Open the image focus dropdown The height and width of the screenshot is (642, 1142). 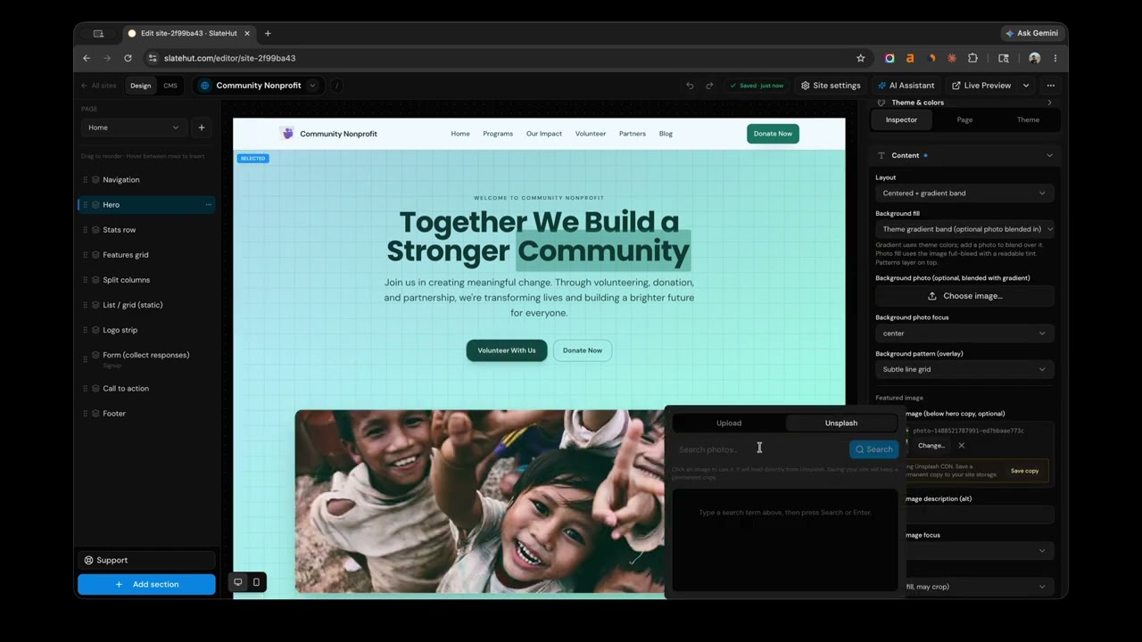click(980, 551)
